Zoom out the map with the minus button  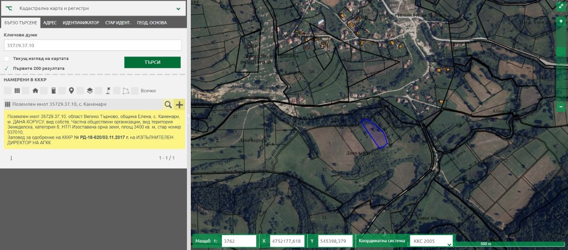point(561,106)
